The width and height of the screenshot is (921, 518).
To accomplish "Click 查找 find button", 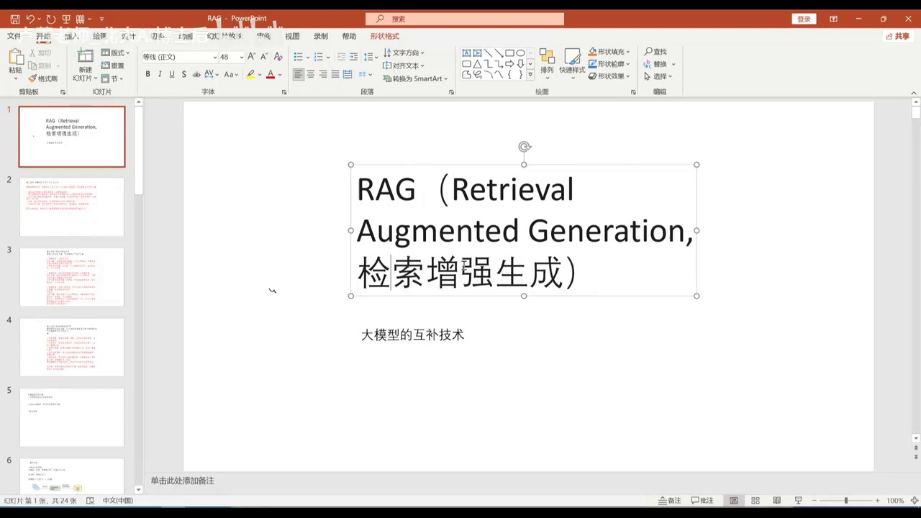I will (x=655, y=52).
